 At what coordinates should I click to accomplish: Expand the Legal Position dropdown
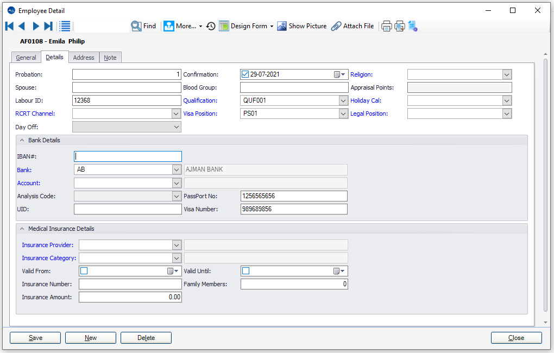pos(507,114)
